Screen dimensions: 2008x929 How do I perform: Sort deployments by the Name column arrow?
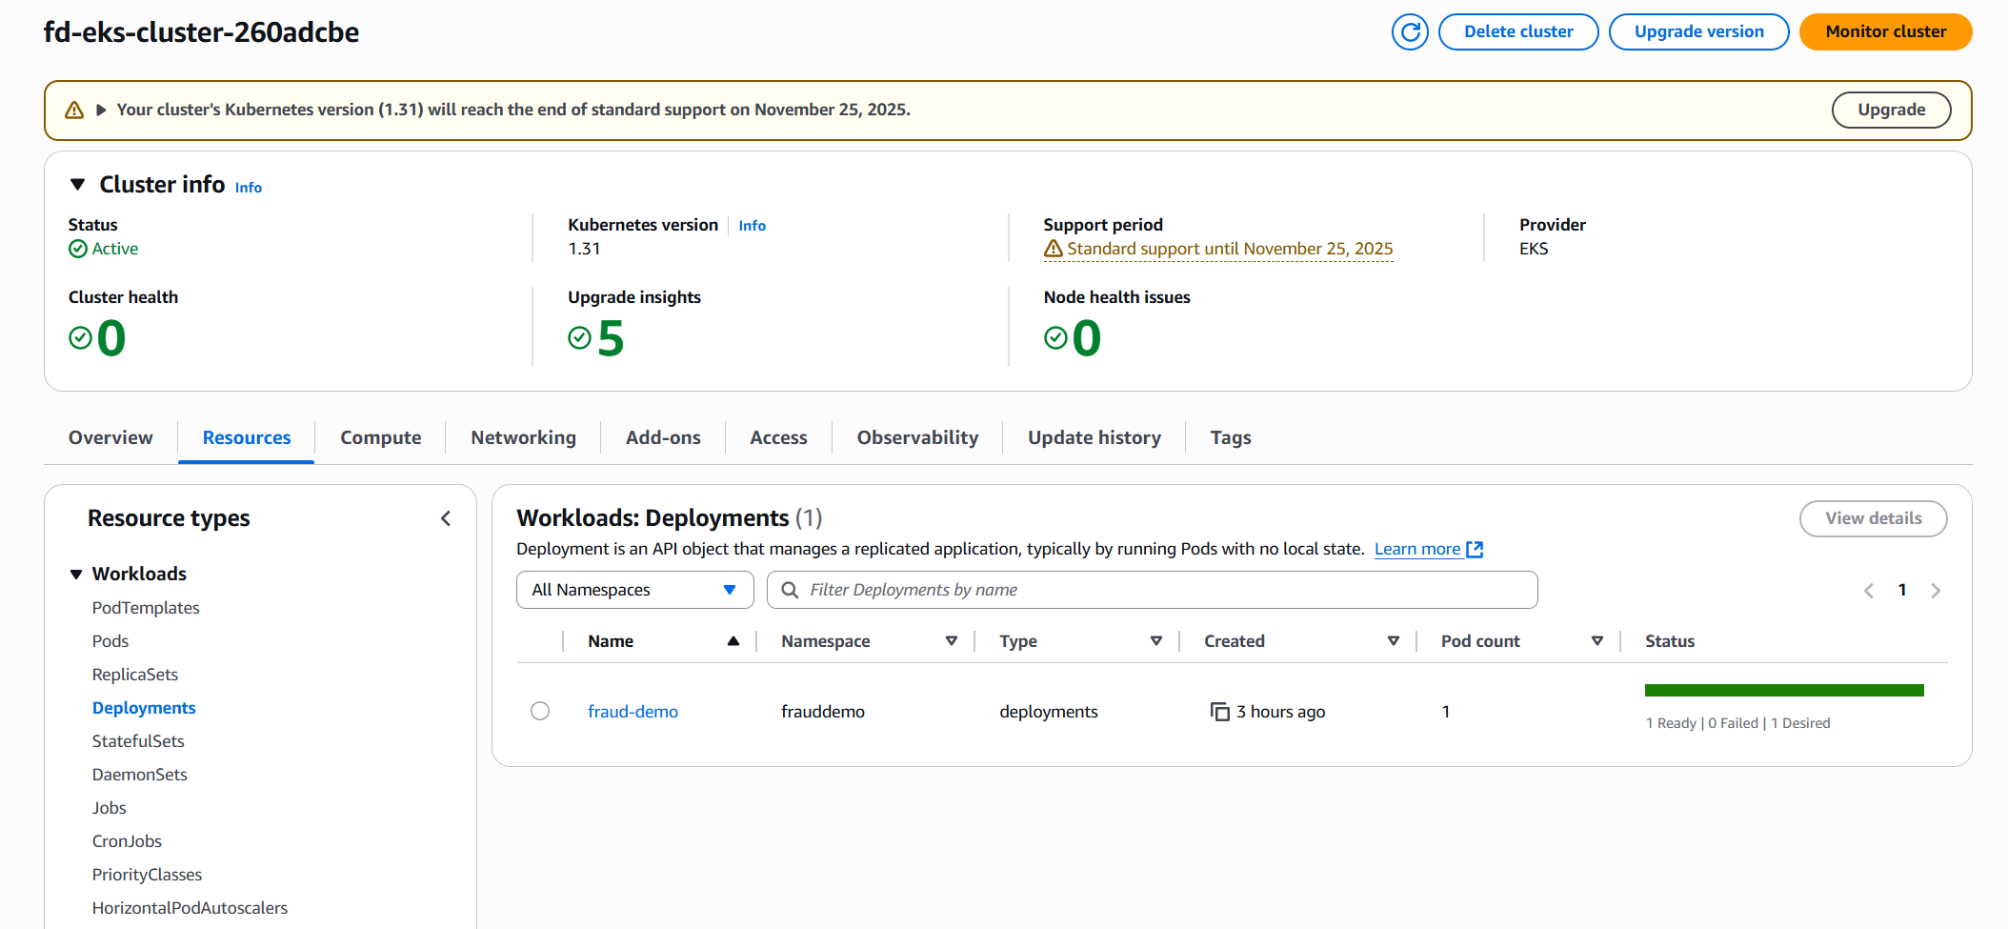(733, 641)
